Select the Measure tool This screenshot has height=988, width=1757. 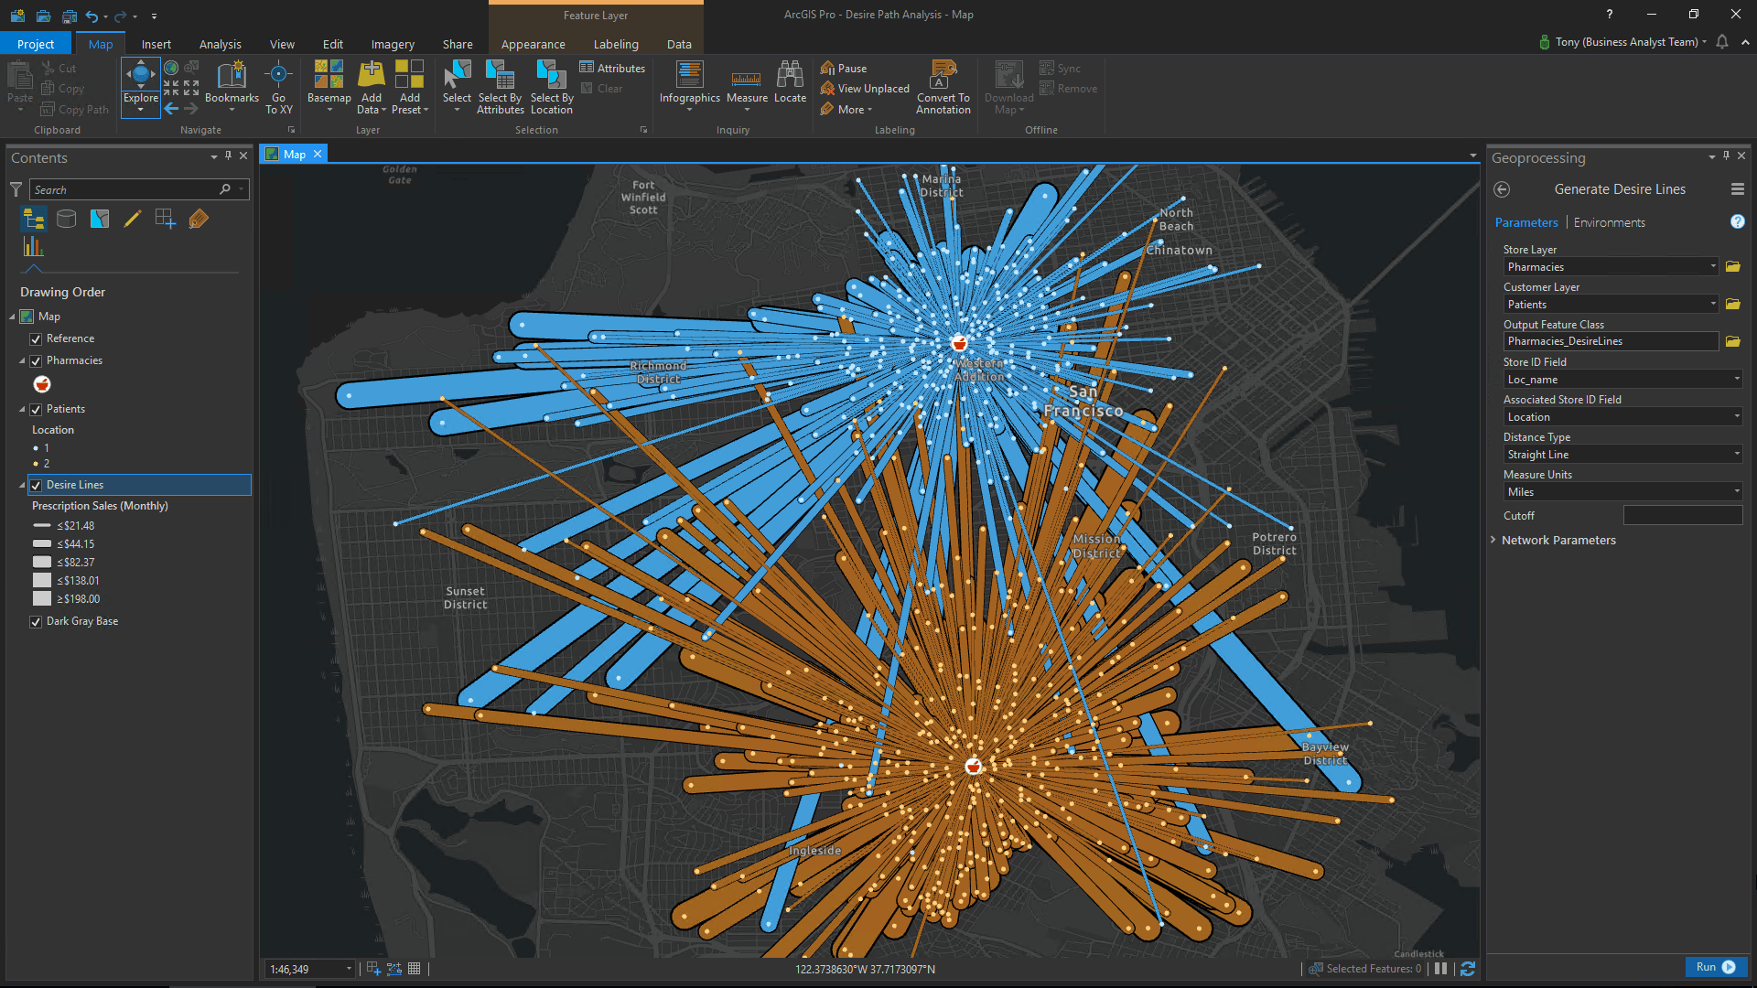tap(747, 82)
